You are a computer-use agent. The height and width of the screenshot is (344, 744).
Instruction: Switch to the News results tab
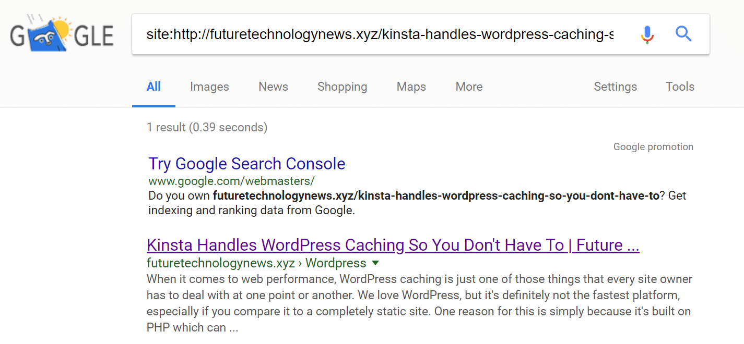(273, 87)
